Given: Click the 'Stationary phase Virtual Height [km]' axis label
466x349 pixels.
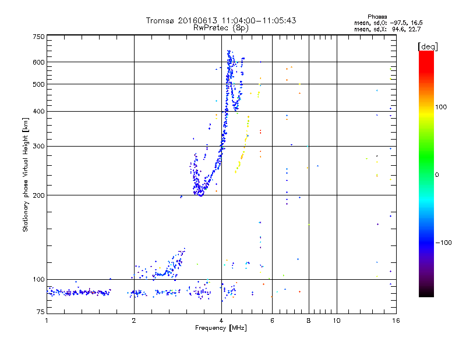Looking at the screenshot, I should coord(26,175).
